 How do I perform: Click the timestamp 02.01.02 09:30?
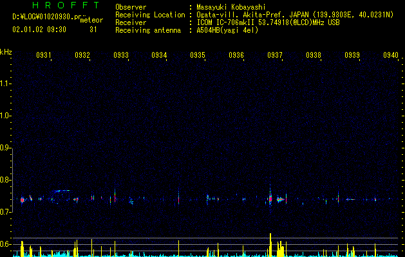39,30
